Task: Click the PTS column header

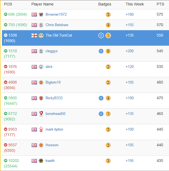Action: click(x=160, y=4)
